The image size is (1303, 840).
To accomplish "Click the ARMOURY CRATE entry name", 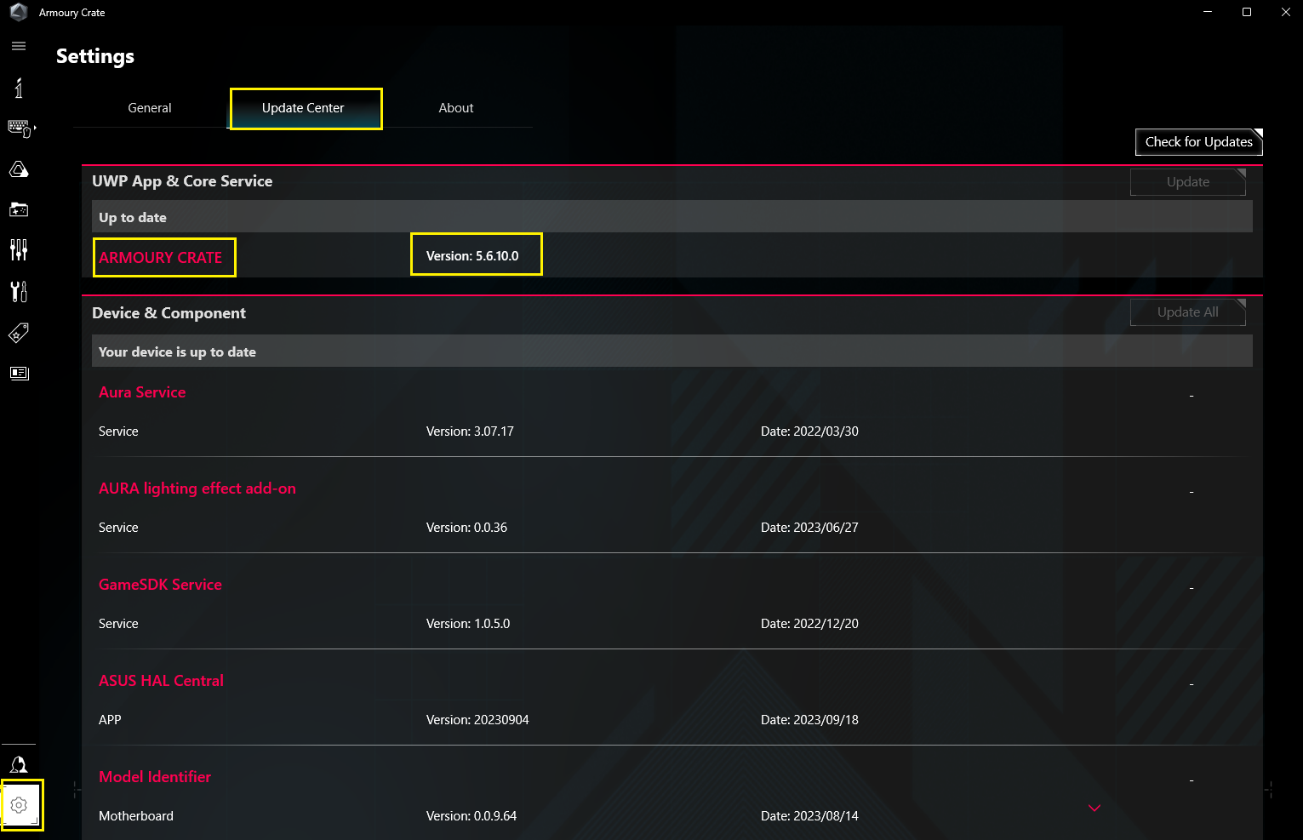I will tap(160, 258).
